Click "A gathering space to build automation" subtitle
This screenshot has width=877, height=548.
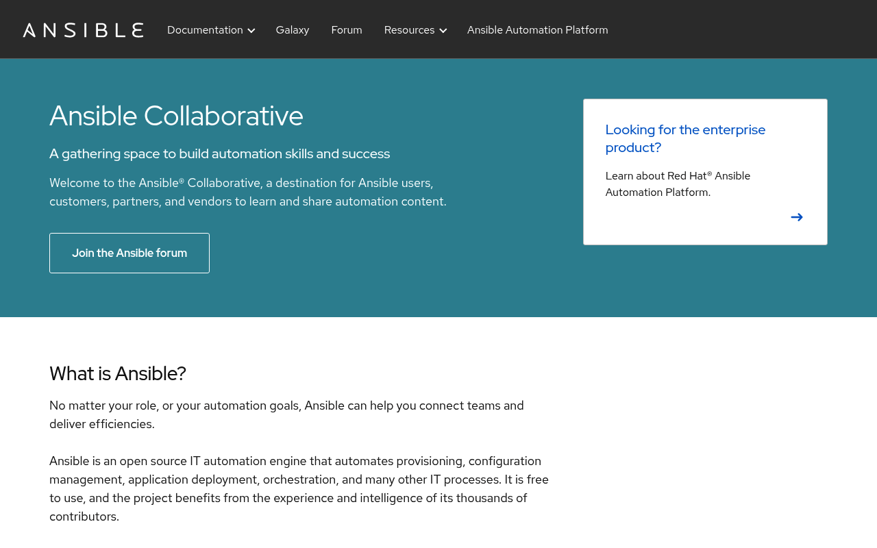219,153
